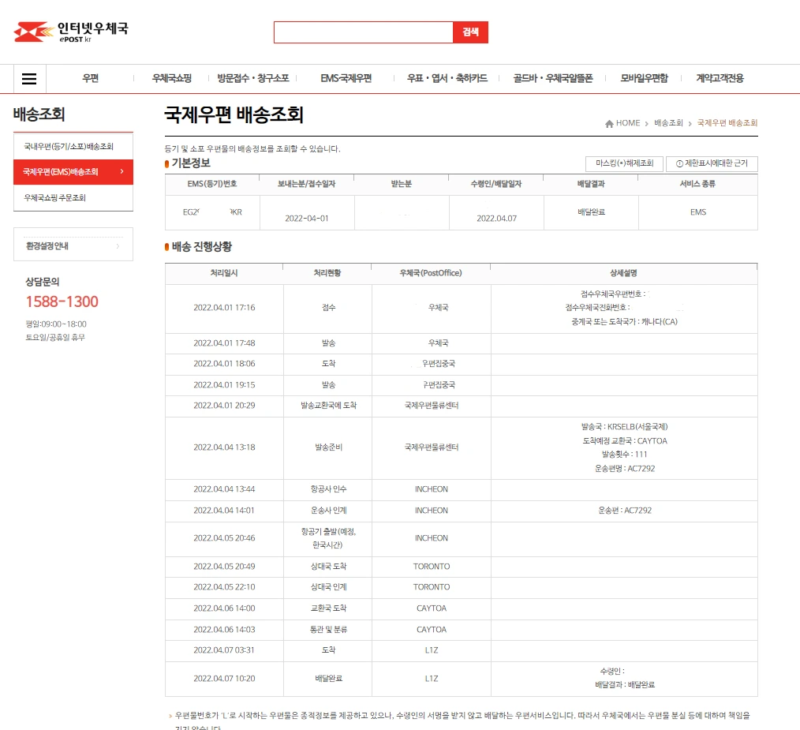Open the 골드바·우체국알뜰폰 menu

click(553, 78)
